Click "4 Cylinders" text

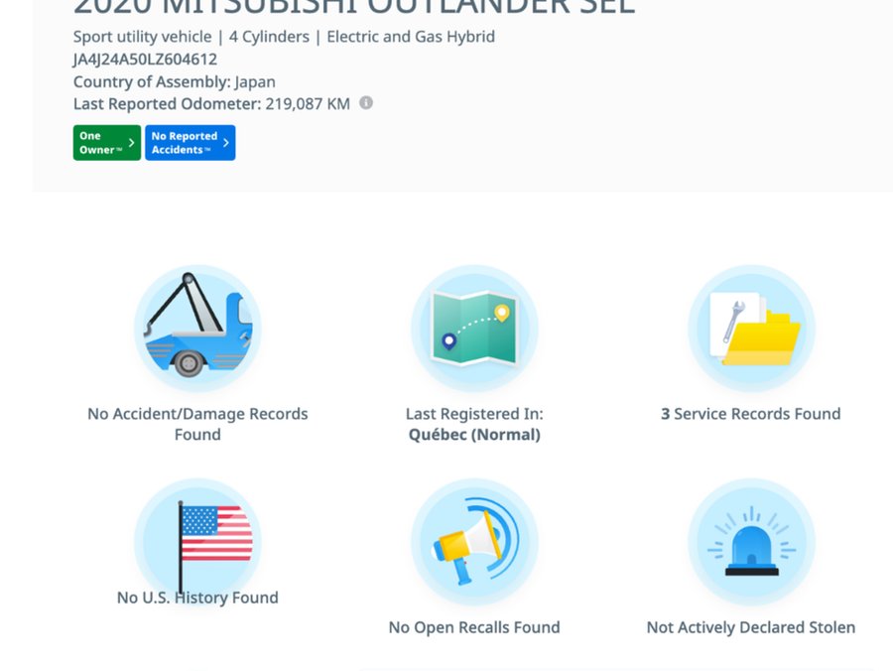(269, 37)
